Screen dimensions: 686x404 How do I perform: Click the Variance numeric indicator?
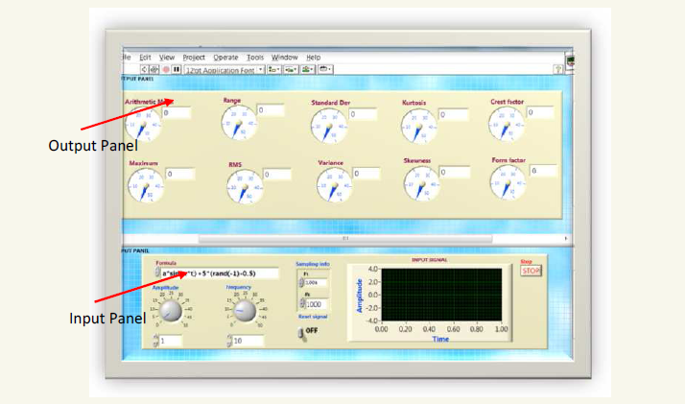pyautogui.click(x=367, y=174)
